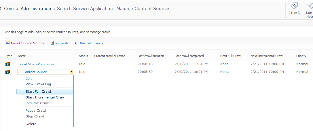Go to Central Administration breadcrumb
The height and width of the screenshot is (131, 313).
(28, 9)
